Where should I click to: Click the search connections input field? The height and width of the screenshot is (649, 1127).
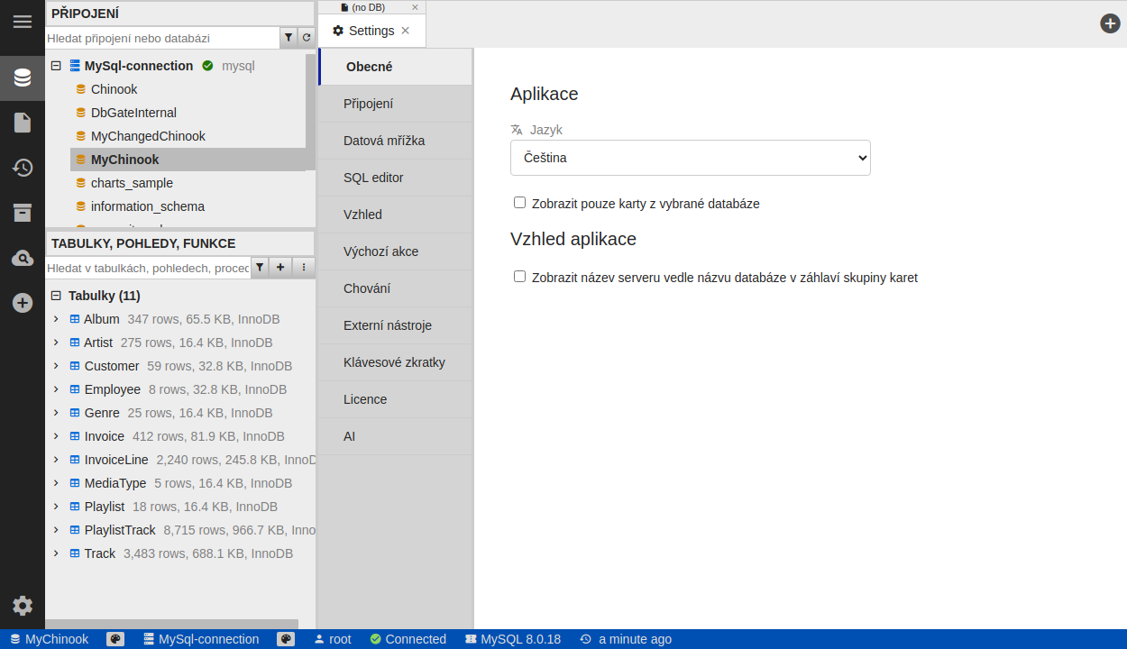(x=162, y=38)
